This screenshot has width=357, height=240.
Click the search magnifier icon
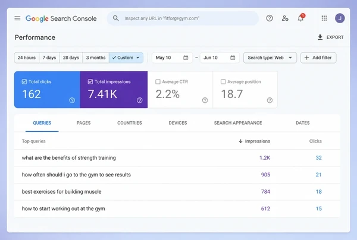tap(115, 18)
